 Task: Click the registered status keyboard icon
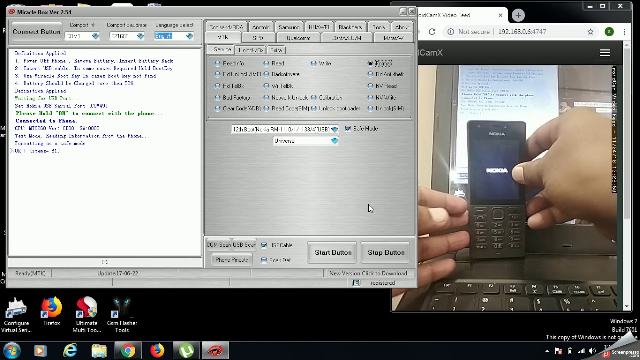pyautogui.click(x=356, y=283)
